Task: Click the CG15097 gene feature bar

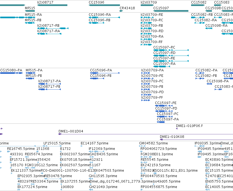Action: (171, 11)
